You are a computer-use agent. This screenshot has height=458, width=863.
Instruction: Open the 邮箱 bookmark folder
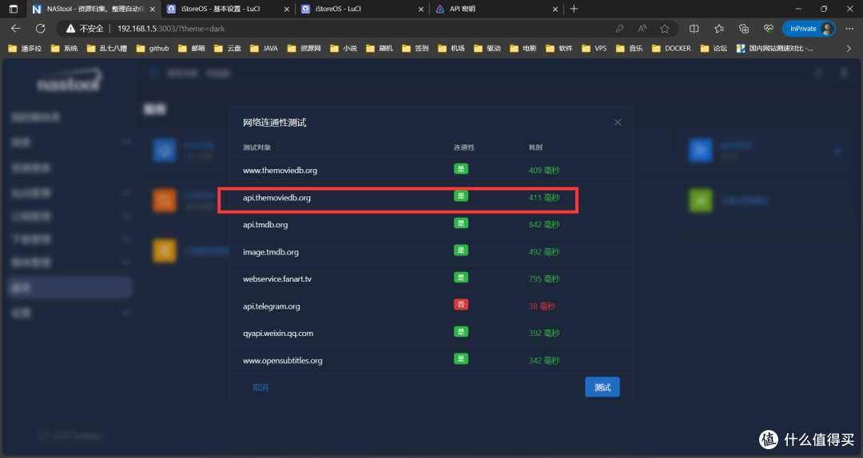point(192,49)
